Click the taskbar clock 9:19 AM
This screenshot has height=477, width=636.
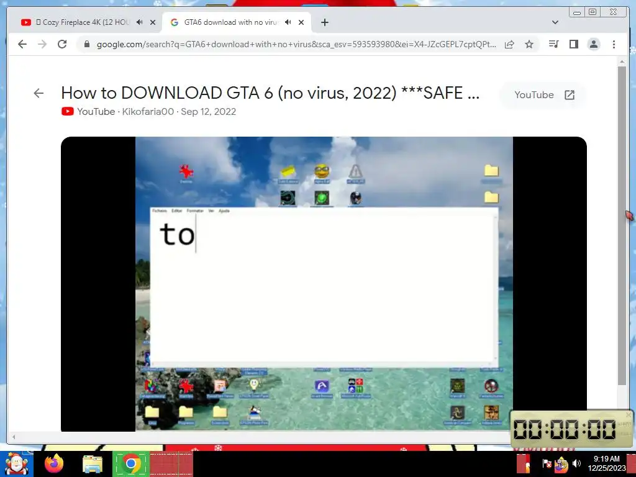tap(607, 463)
